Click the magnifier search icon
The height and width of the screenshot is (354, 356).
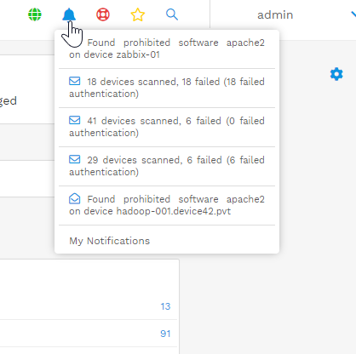[172, 14]
